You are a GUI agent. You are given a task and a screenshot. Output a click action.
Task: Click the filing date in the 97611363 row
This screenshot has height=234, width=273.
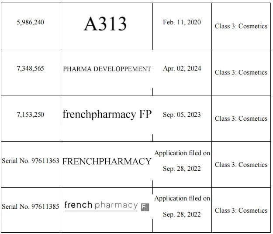[182, 169]
